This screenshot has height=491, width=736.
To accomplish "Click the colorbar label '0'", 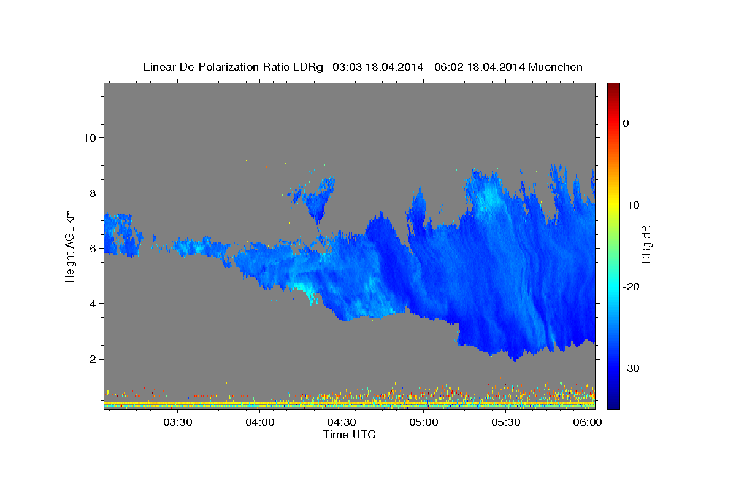I will [x=626, y=123].
